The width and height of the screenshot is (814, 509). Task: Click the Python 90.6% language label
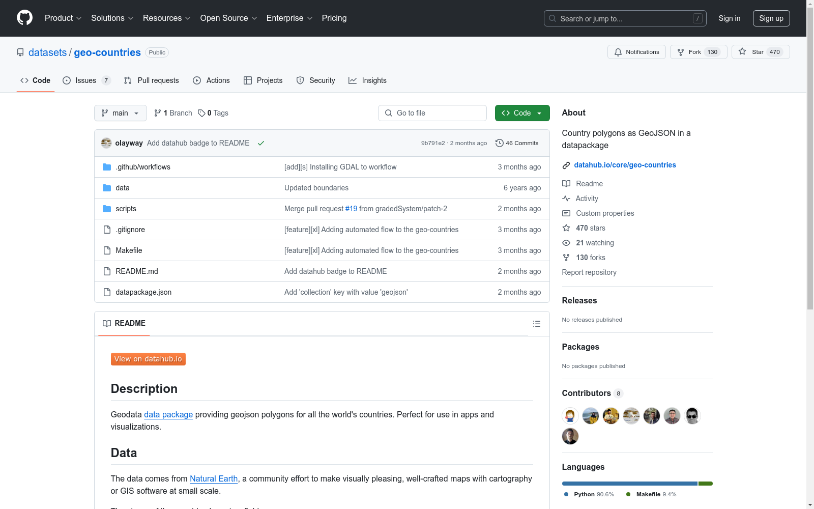coord(589,494)
